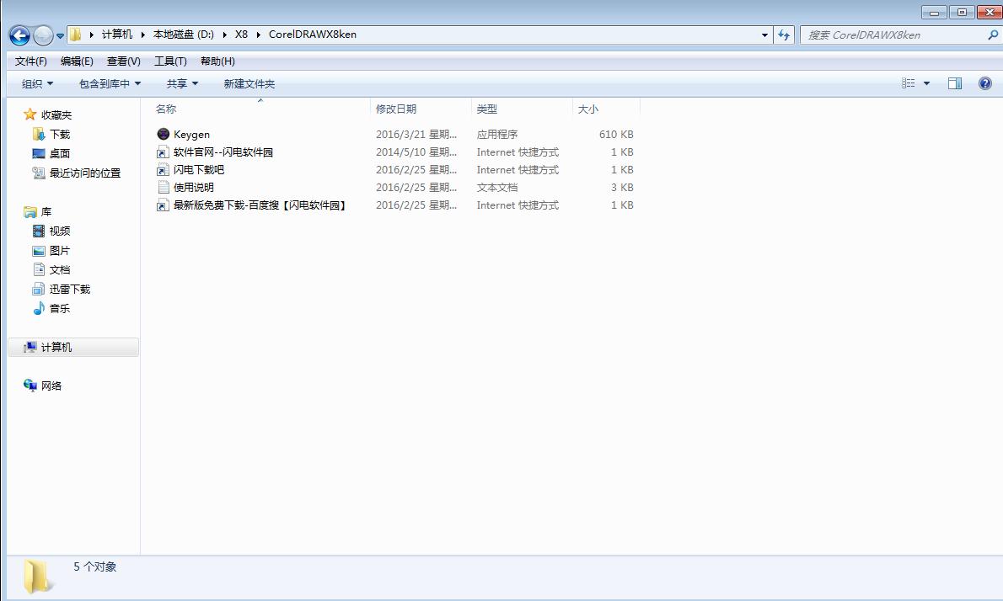Image resolution: width=1003 pixels, height=601 pixels.
Task: Click the 网络 icon in sidebar
Action: (x=49, y=385)
